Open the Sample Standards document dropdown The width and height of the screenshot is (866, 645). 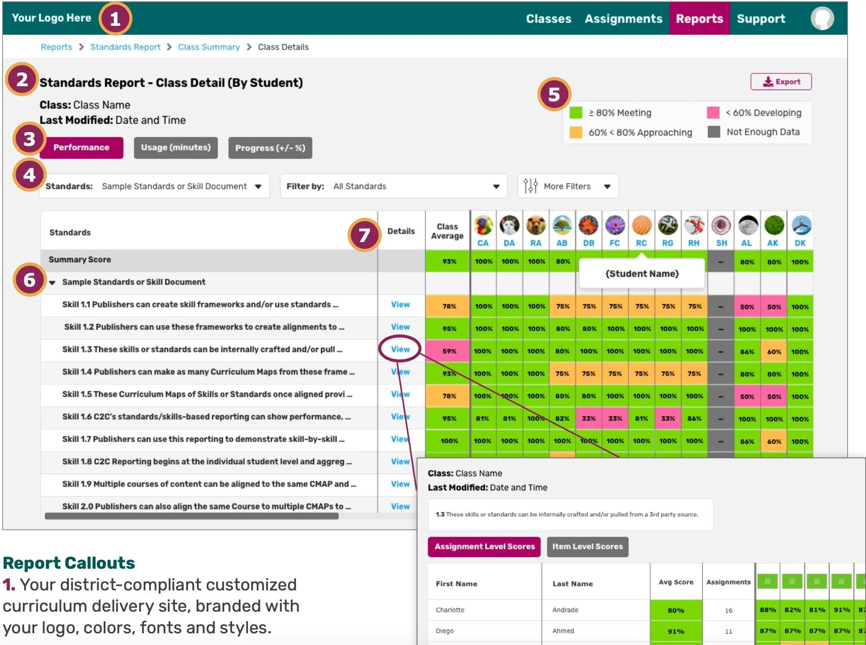pyautogui.click(x=259, y=186)
